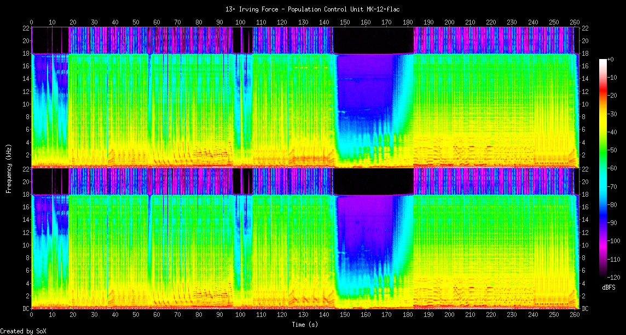Click the +0 tick on the dBFS scale
This screenshot has width=626, height=335.
pos(611,59)
